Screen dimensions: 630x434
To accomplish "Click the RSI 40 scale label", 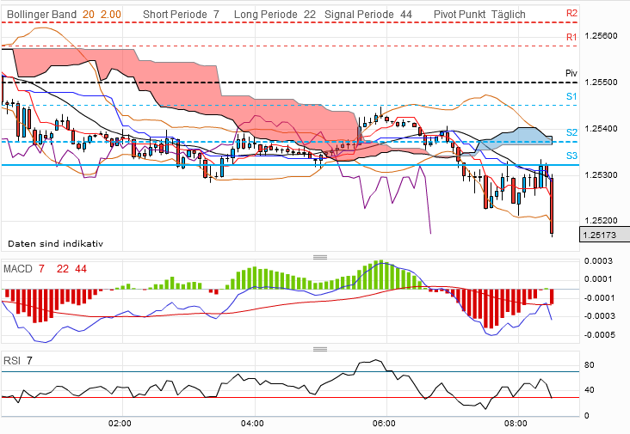I will (589, 390).
